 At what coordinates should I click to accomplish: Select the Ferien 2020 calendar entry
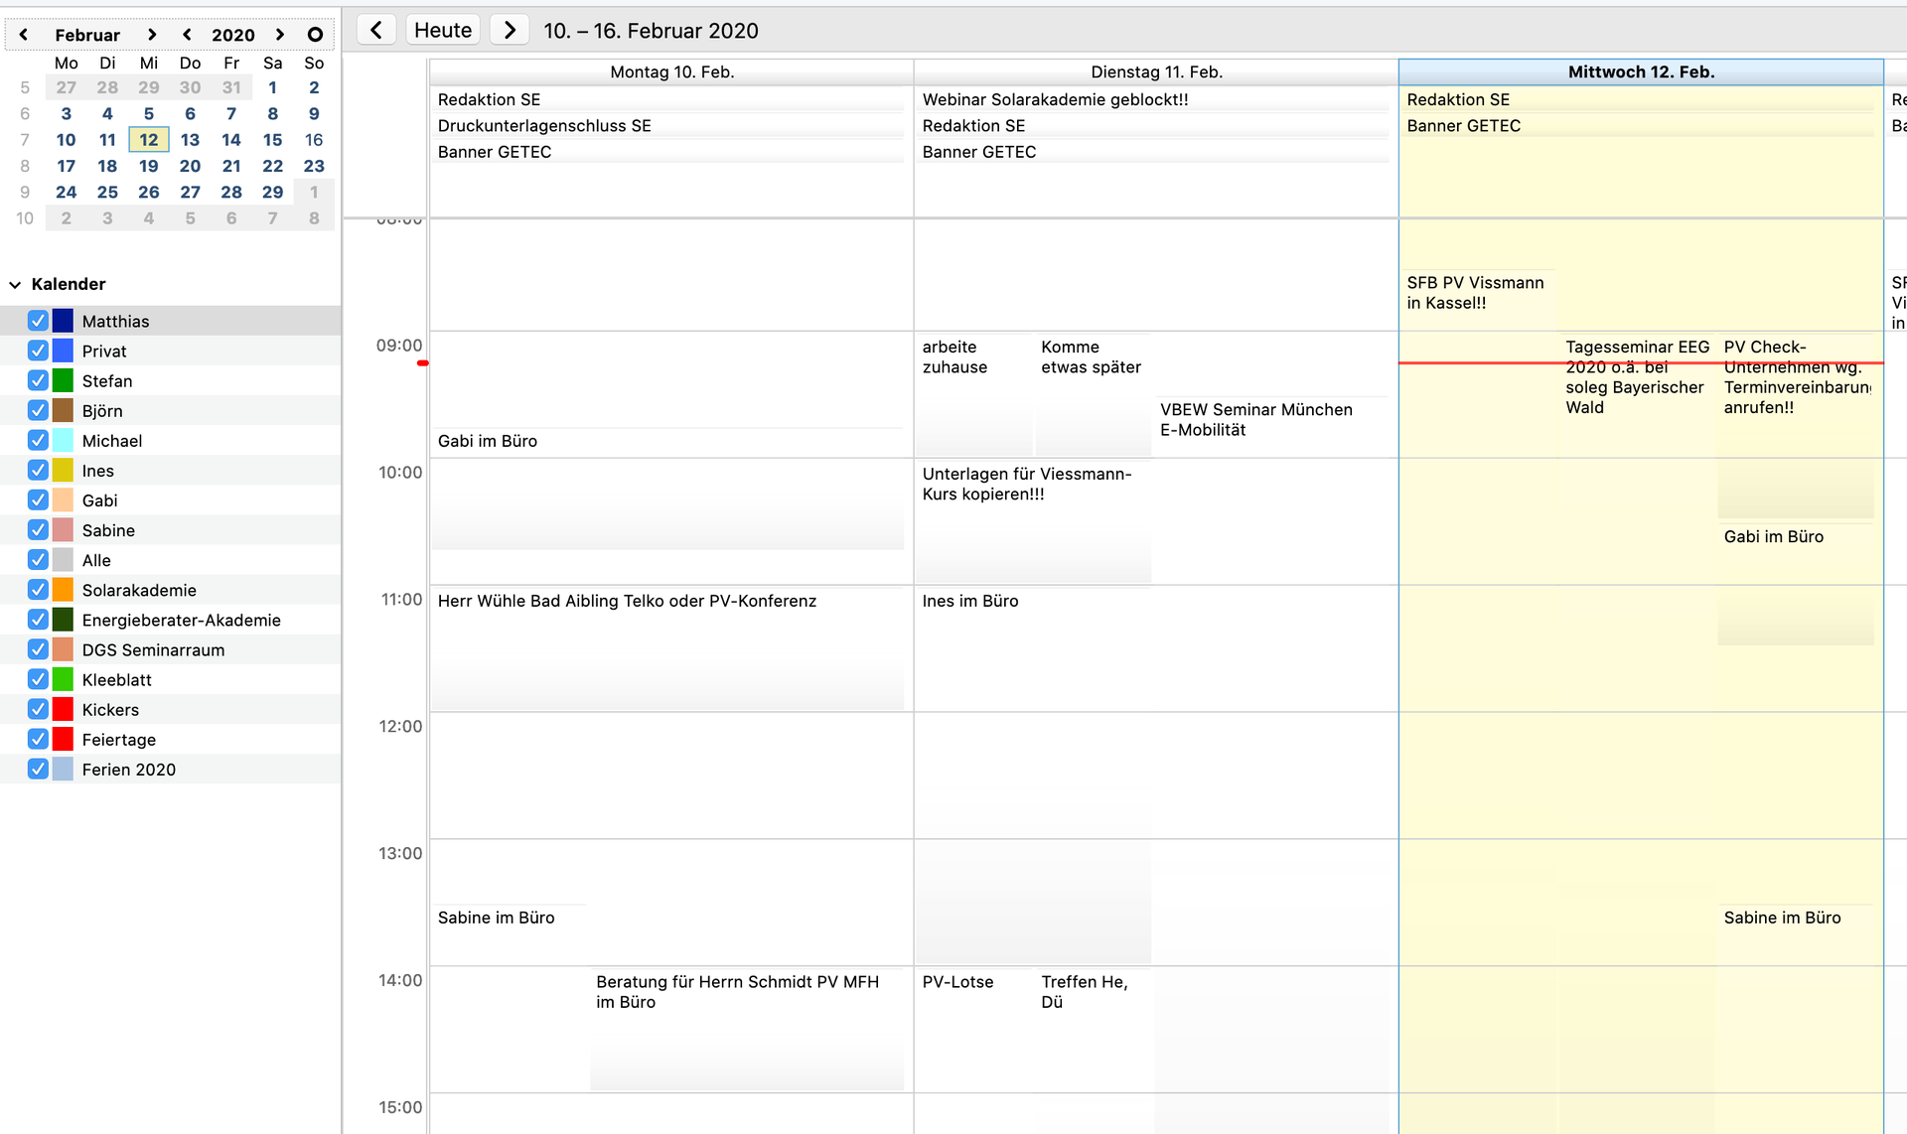[129, 770]
